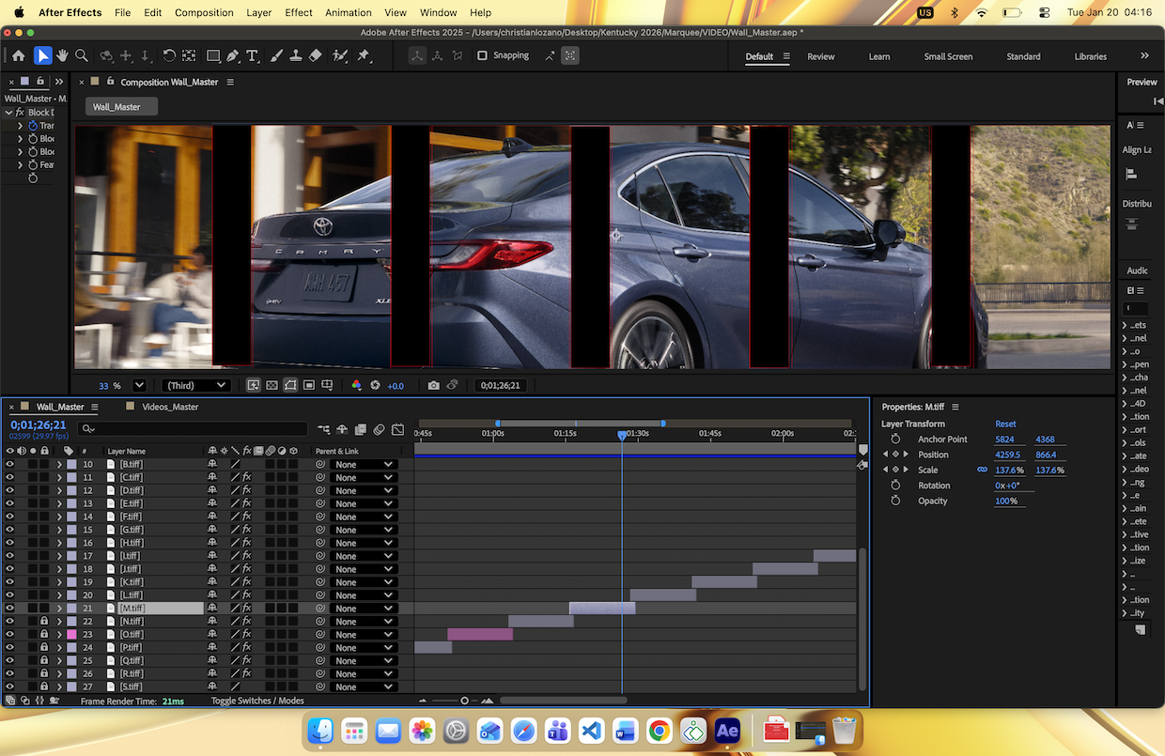Open the magnification ratio dropdown
Image resolution: width=1165 pixels, height=756 pixels.
pos(140,385)
